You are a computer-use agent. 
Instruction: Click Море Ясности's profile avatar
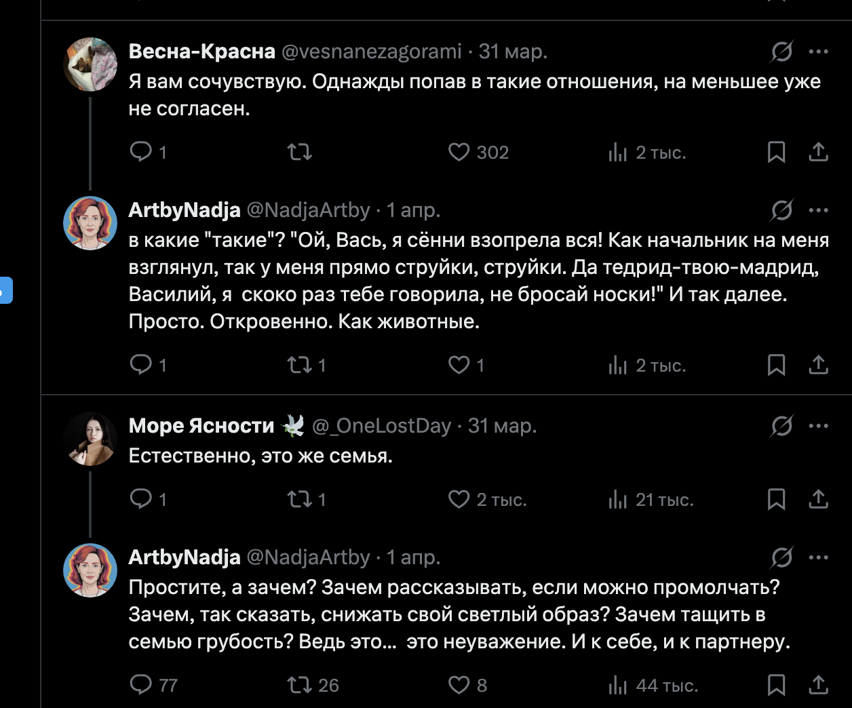pyautogui.click(x=90, y=439)
